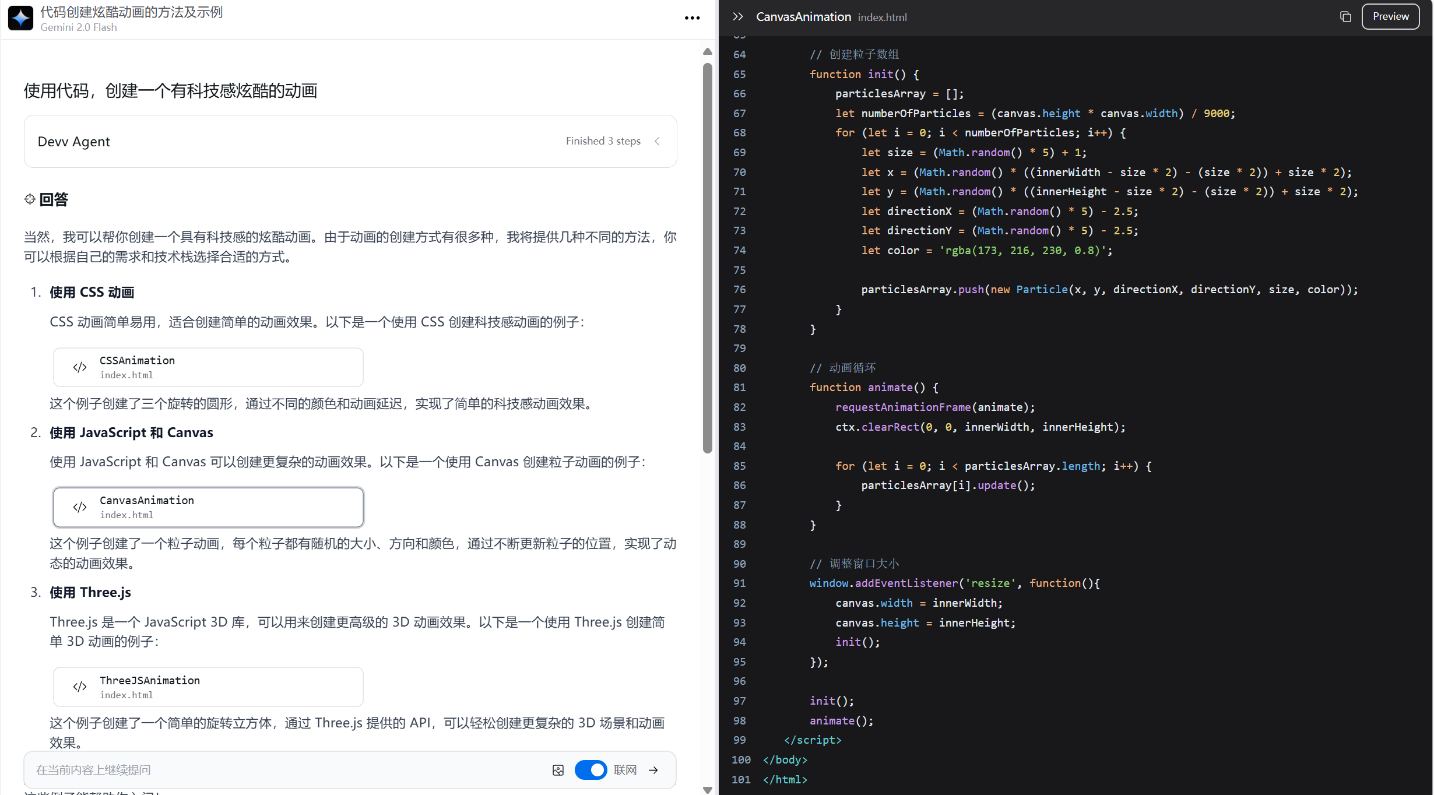
Task: Click code icon on CSSAnimation card
Action: click(80, 367)
